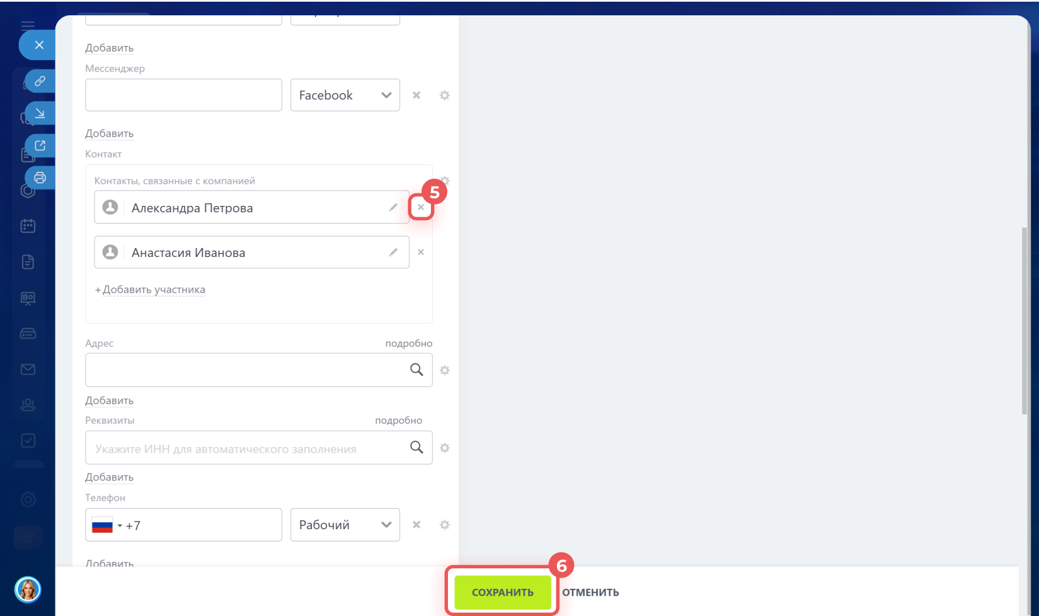Copy the card link with the chain icon
The width and height of the screenshot is (1039, 616).
coord(40,81)
